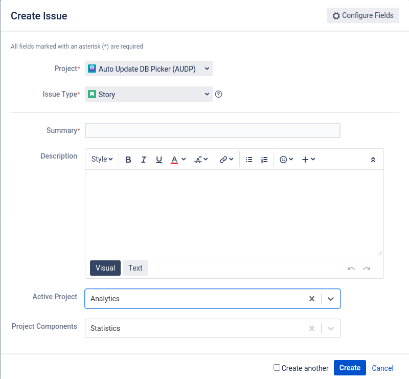The width and height of the screenshot is (409, 379).
Task: Focus the Summary input field
Action: point(213,130)
